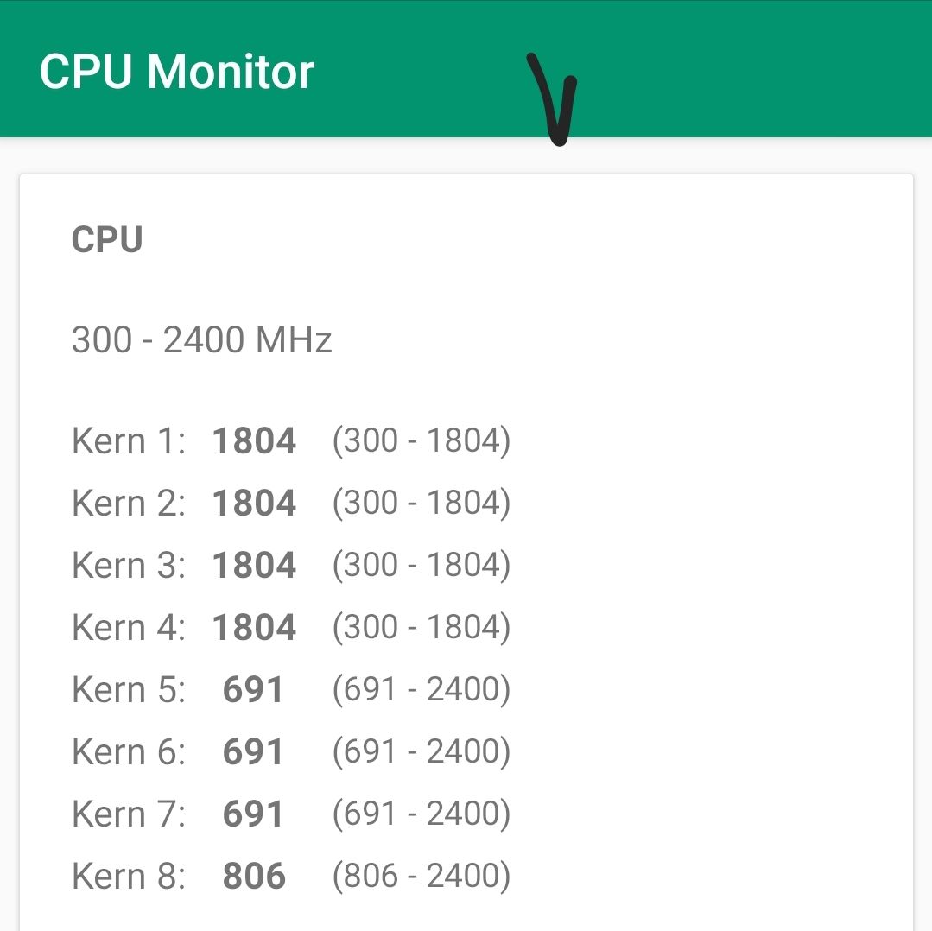Tap the Kern 7 label
Viewport: 932px width, 931px height.
tap(129, 814)
